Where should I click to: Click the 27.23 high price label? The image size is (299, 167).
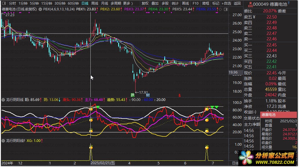(10, 15)
